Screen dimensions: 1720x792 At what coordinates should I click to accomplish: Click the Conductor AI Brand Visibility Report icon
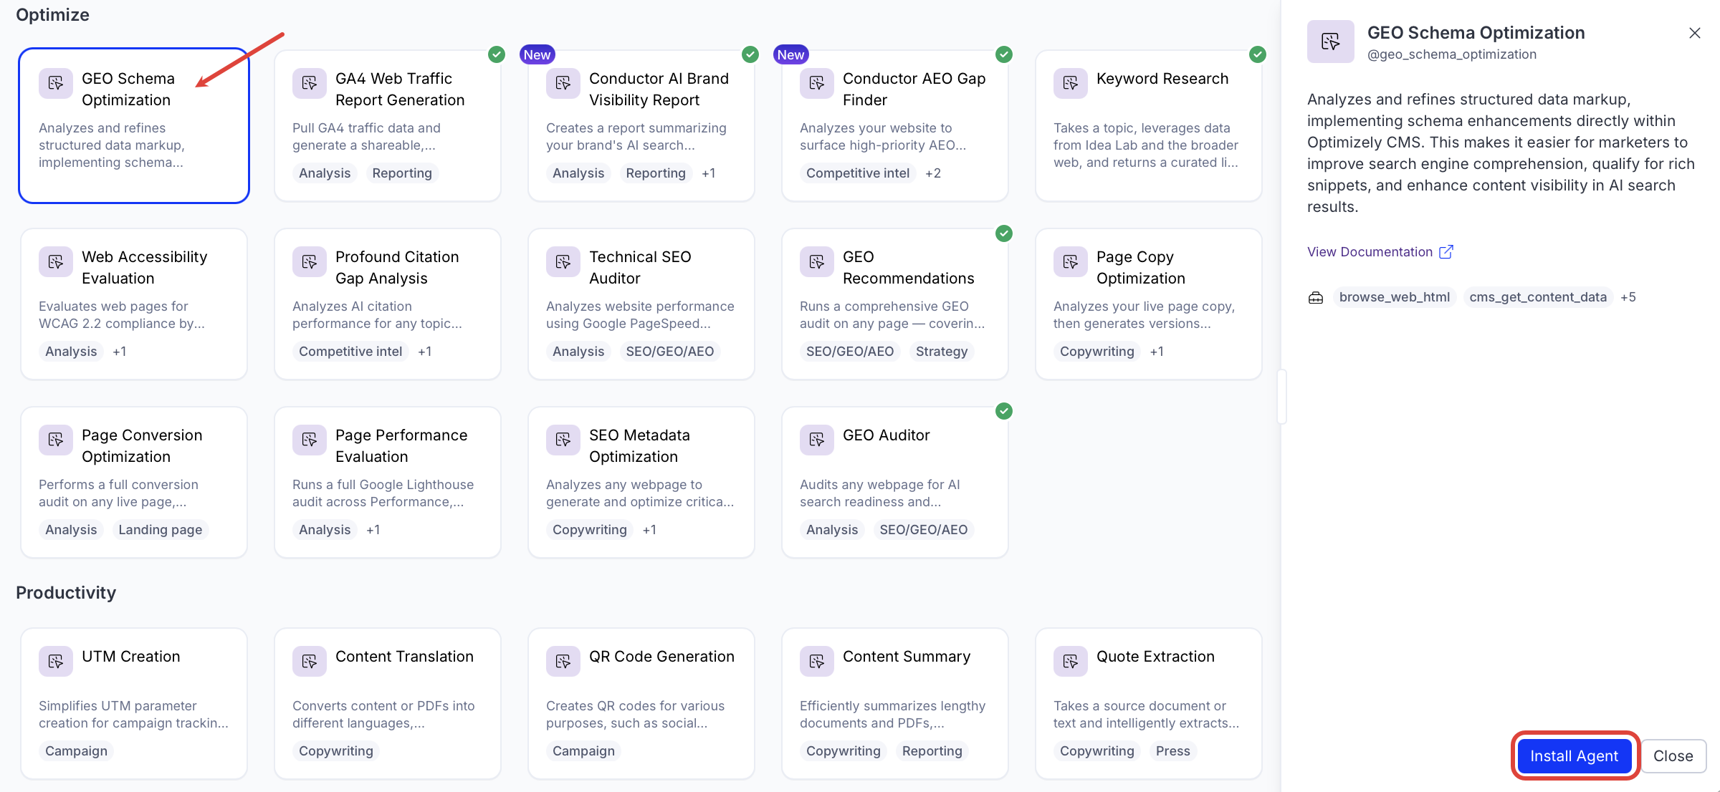point(563,83)
